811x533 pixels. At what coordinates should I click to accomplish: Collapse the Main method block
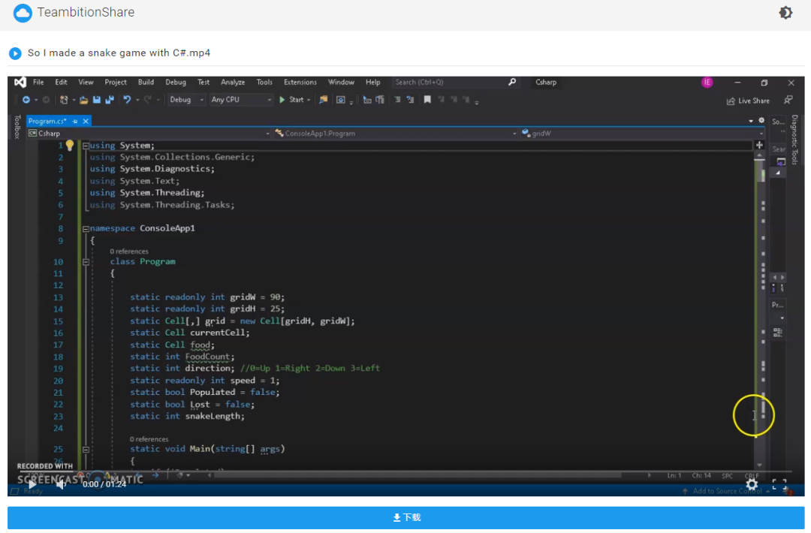click(86, 449)
